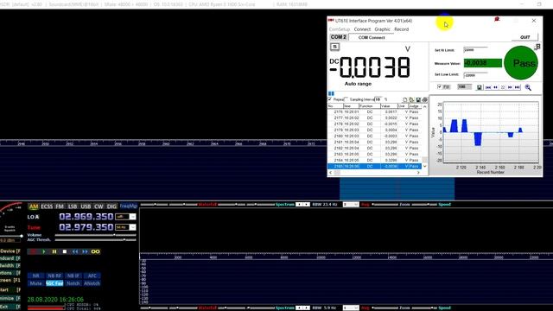This screenshot has height=311, width=553.
Task: Stop SDR playback with the white square
Action: (x=65, y=251)
